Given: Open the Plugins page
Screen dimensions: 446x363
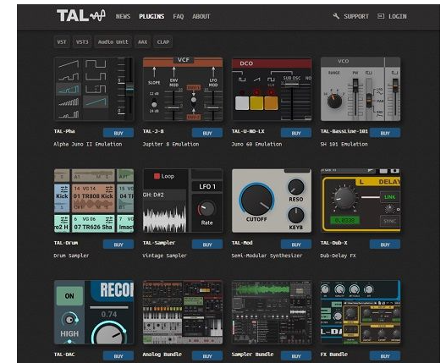Looking at the screenshot, I should [151, 17].
